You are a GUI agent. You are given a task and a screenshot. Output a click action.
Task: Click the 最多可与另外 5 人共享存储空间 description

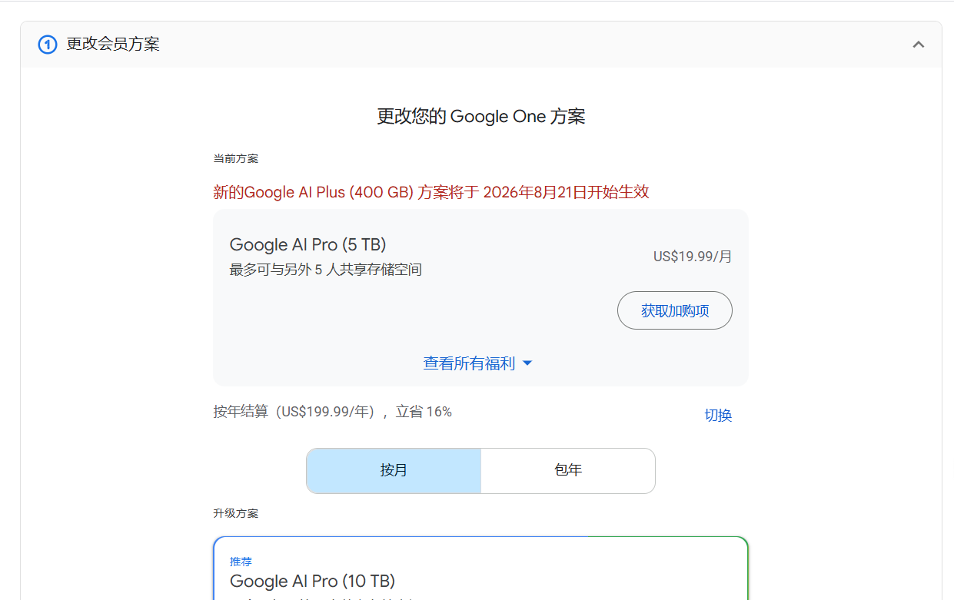(x=326, y=270)
